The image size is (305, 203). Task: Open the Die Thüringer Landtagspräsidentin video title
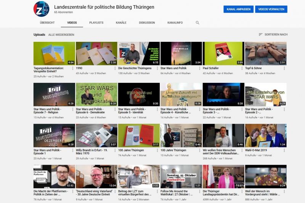(221, 193)
